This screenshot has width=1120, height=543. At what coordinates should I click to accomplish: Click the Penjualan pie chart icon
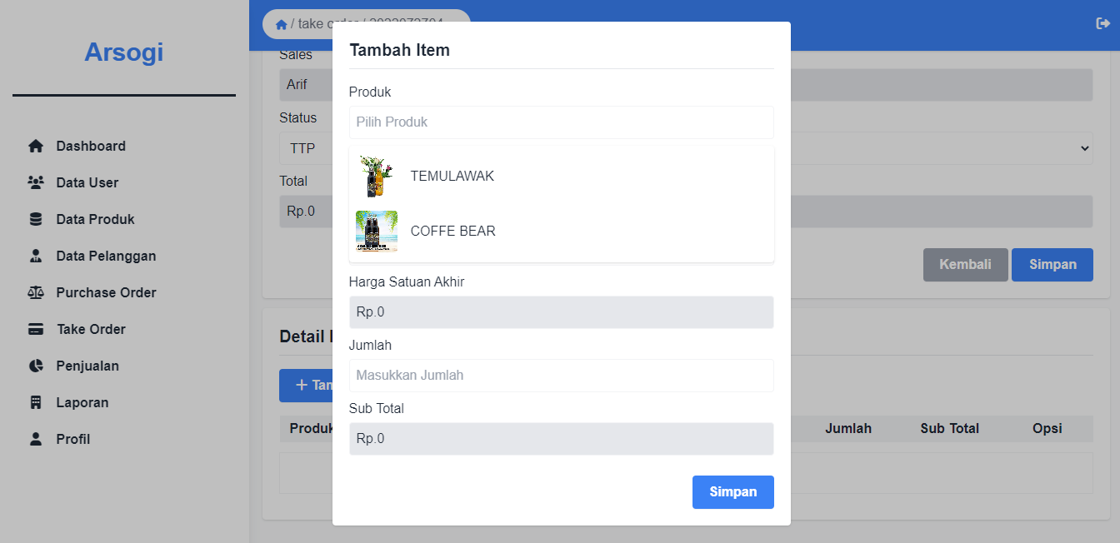pos(36,366)
